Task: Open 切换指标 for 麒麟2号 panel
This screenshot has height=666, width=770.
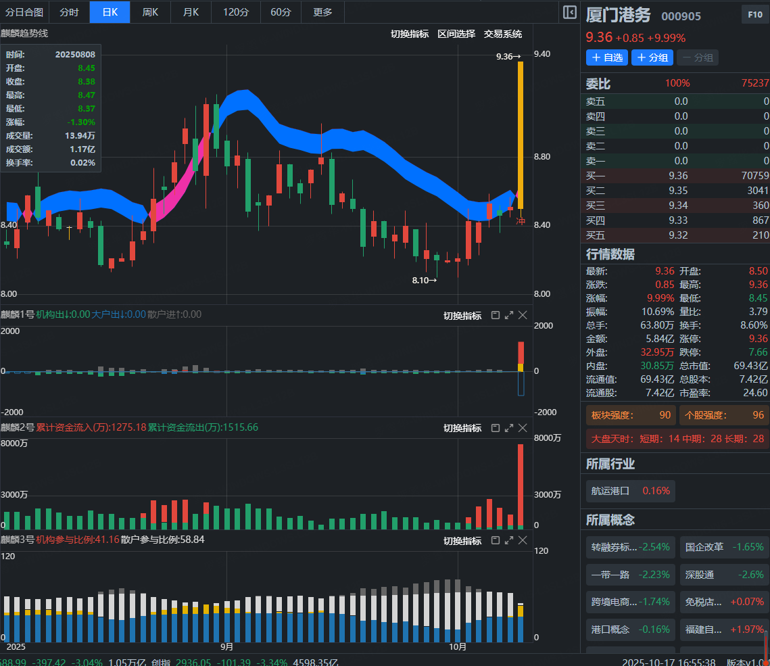Action: (462, 428)
